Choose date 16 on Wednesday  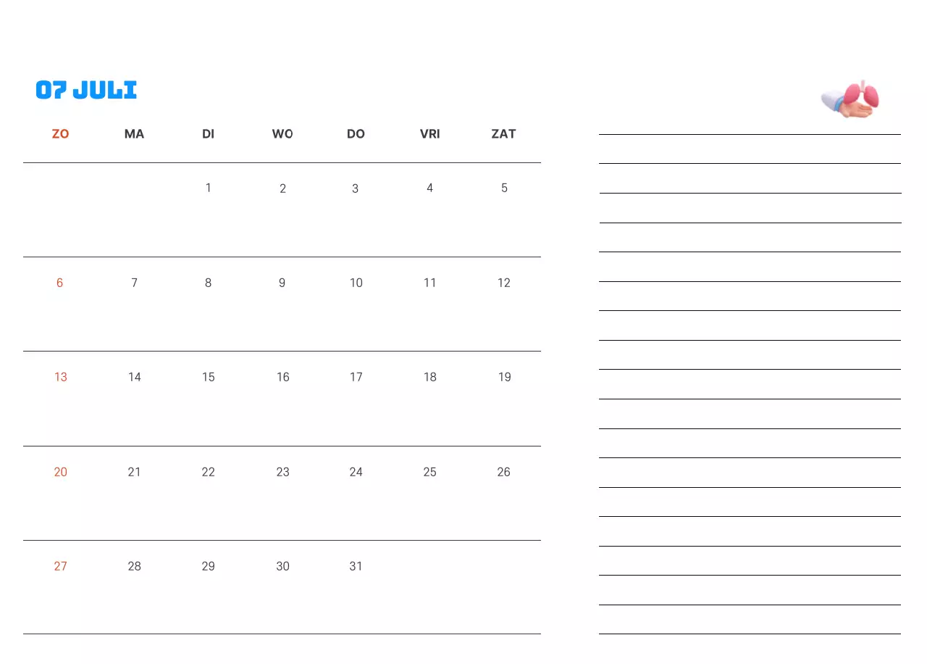pos(283,377)
